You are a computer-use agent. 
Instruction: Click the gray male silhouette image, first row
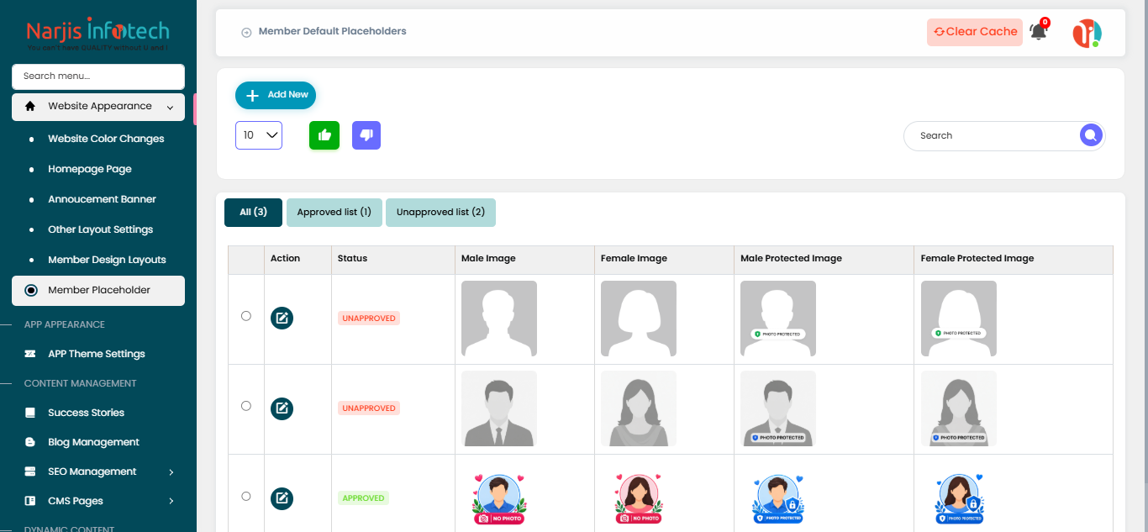499,319
